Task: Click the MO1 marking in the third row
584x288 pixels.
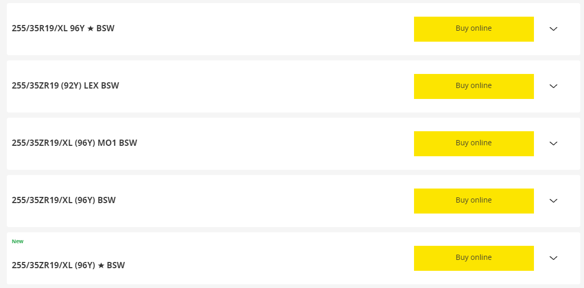Action: coord(107,143)
